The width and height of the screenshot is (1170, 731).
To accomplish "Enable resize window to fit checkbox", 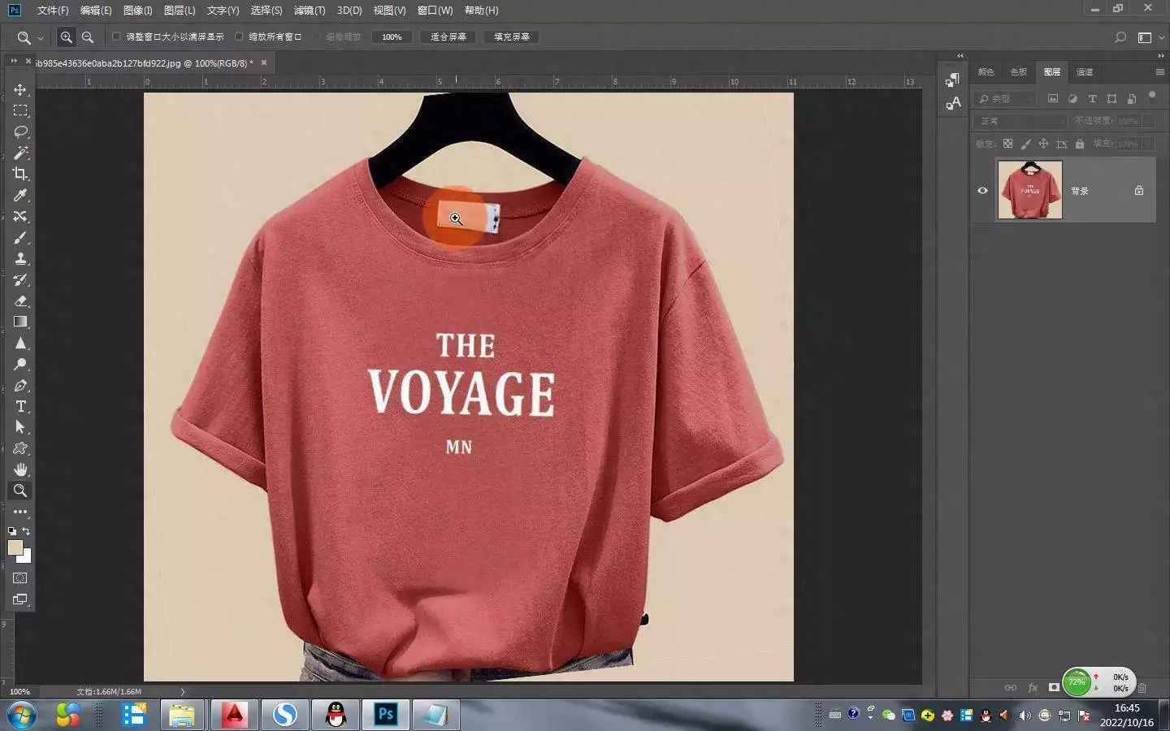I will click(116, 37).
